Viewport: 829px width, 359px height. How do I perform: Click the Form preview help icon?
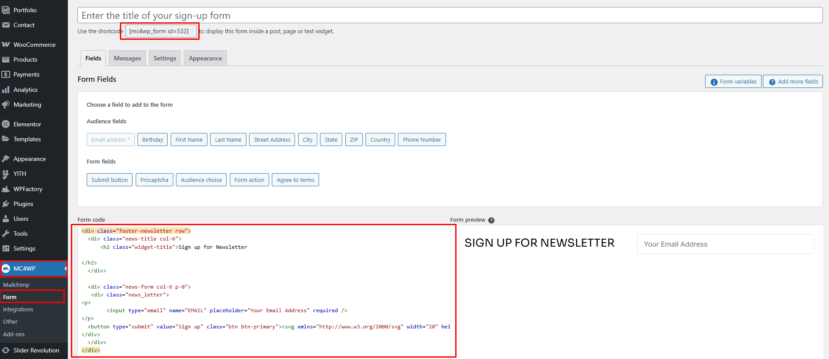[491, 220]
